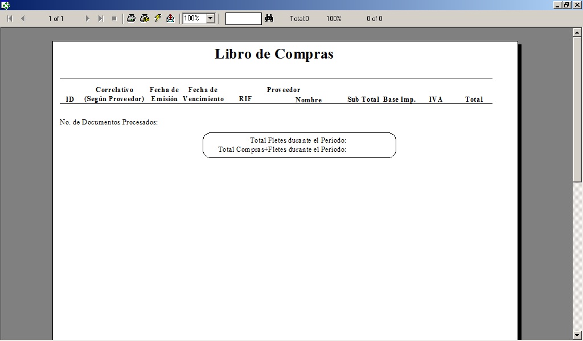Restore down the report window
Screen dimensions: 583x341
(x=566, y=5)
